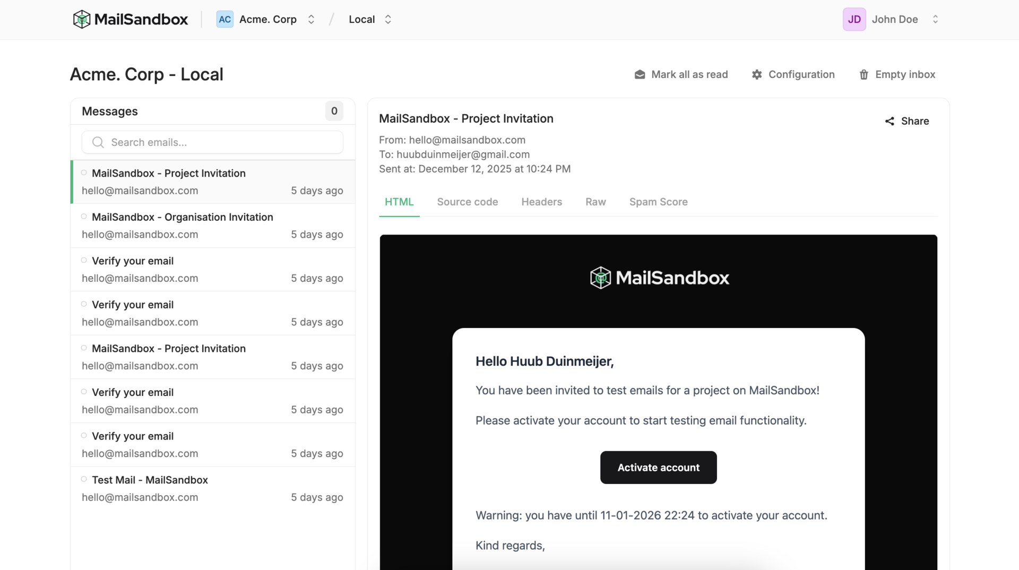Mark all emails as read

pyautogui.click(x=681, y=74)
